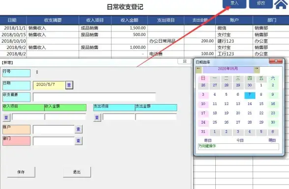Click the 账户 column header
Viewport: 289px width, 189px height.
point(234,20)
